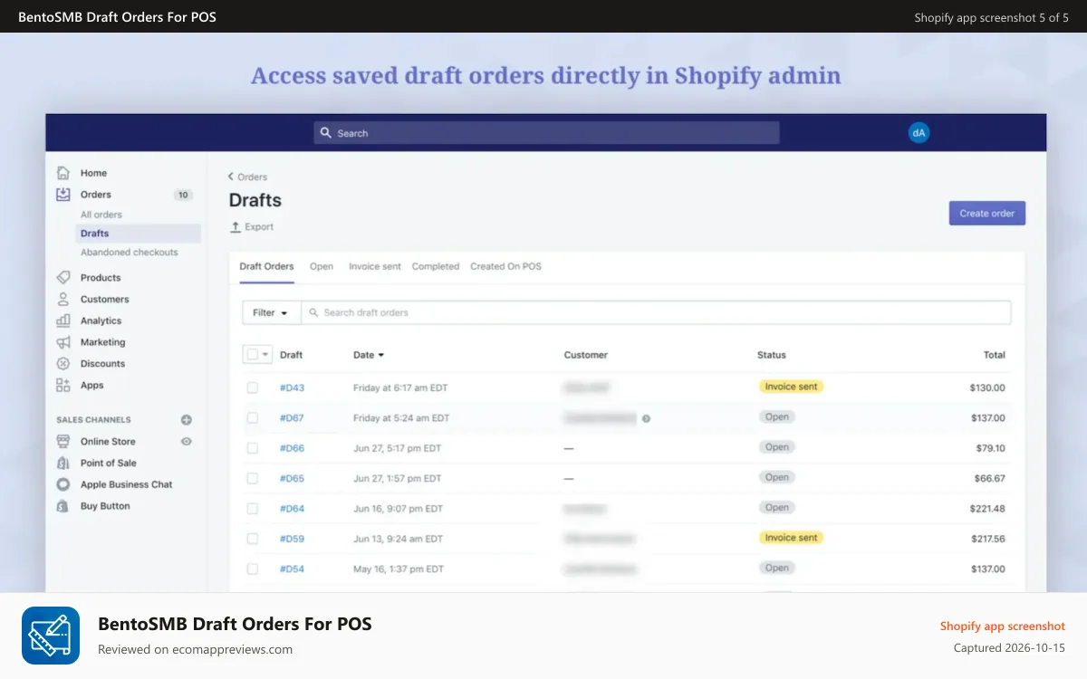This screenshot has width=1087, height=679.
Task: Select the checkbox for draft #D59
Action: coord(253,539)
